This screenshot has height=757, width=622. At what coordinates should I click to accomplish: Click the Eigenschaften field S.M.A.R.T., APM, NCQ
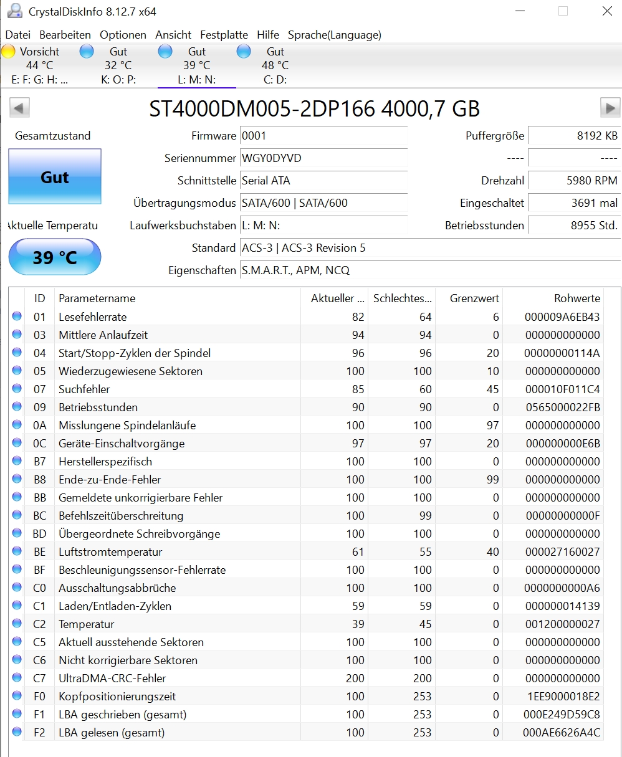point(430,270)
